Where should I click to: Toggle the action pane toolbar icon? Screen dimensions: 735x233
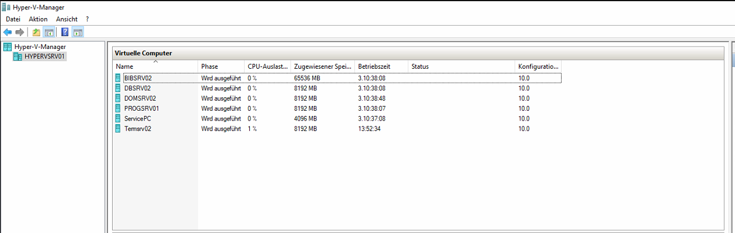(78, 32)
